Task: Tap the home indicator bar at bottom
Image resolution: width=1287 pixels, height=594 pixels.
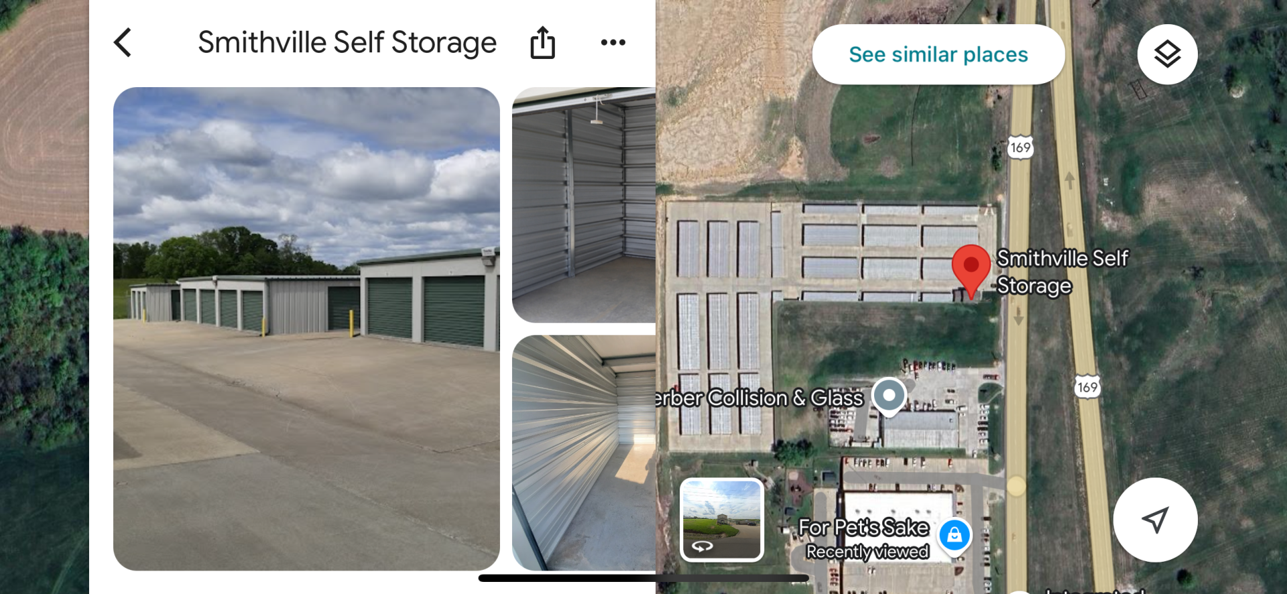Action: [643, 578]
